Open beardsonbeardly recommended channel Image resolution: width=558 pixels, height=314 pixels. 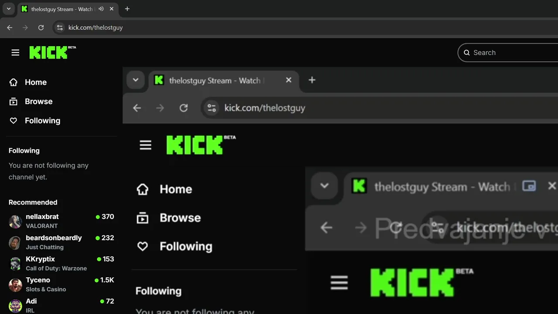tap(61, 242)
